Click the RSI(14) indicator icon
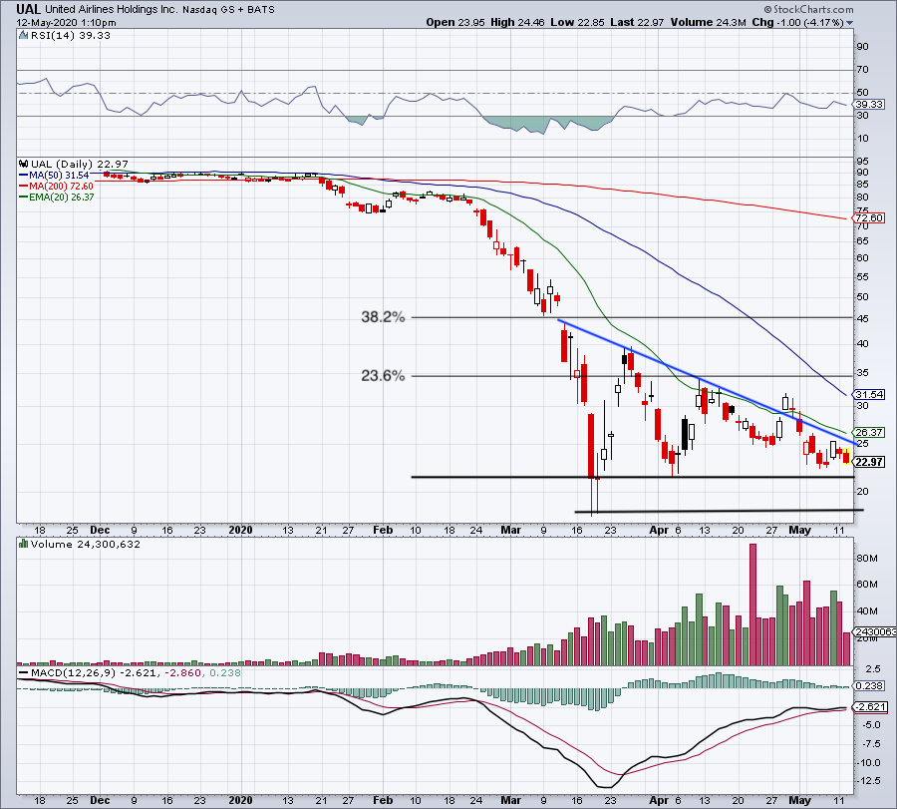 tap(24, 36)
